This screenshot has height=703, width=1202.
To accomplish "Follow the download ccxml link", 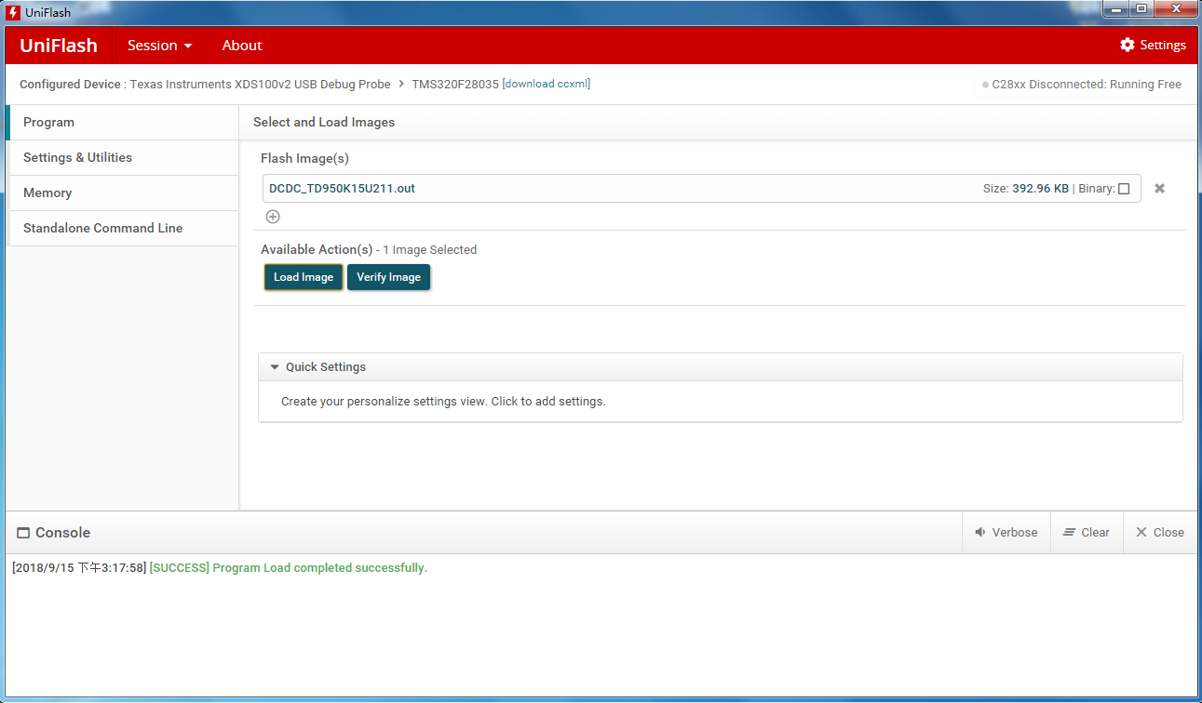I will coord(546,84).
